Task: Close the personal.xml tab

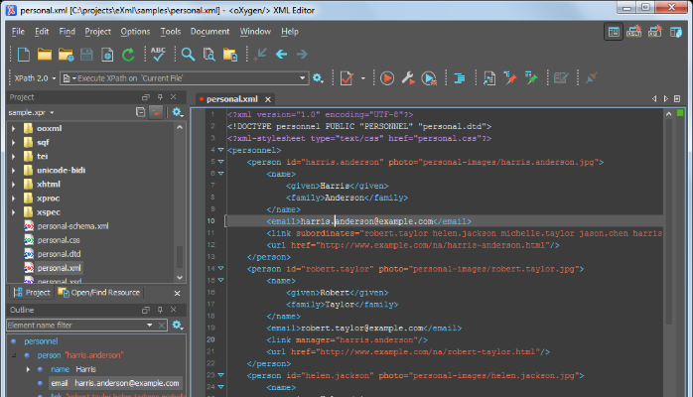Action: coord(268,99)
